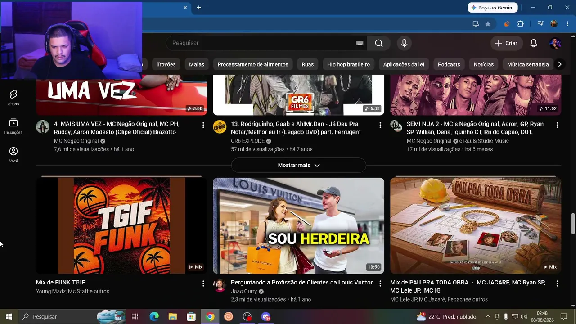The image size is (576, 324).
Task: Open the Chrome profile avatar
Action: (x=554, y=24)
